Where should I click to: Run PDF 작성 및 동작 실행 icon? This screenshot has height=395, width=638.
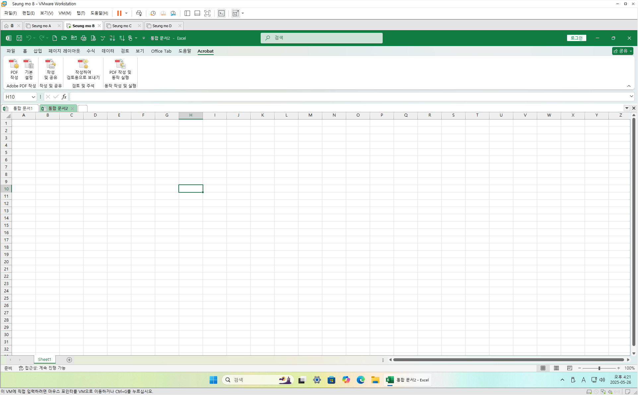coord(120,69)
